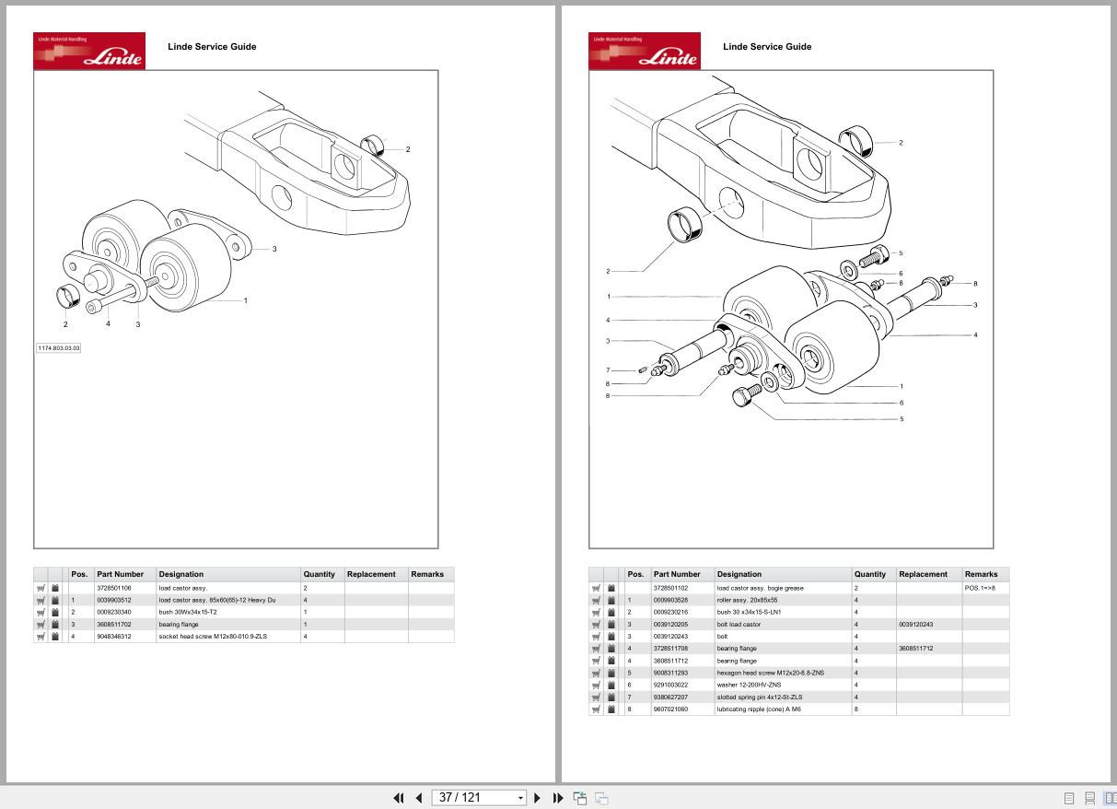Click clipboard icon for part 0009230340

click(56, 612)
